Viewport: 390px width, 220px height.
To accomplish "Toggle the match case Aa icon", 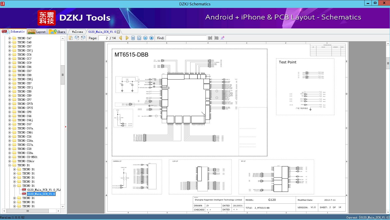I will tap(223, 38).
